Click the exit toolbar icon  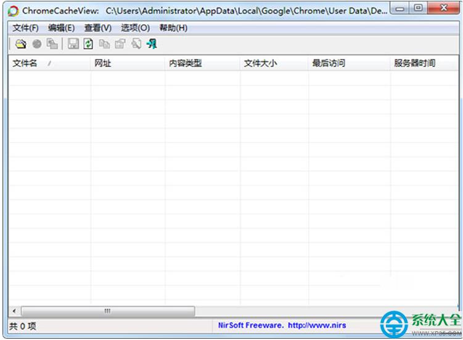click(152, 44)
